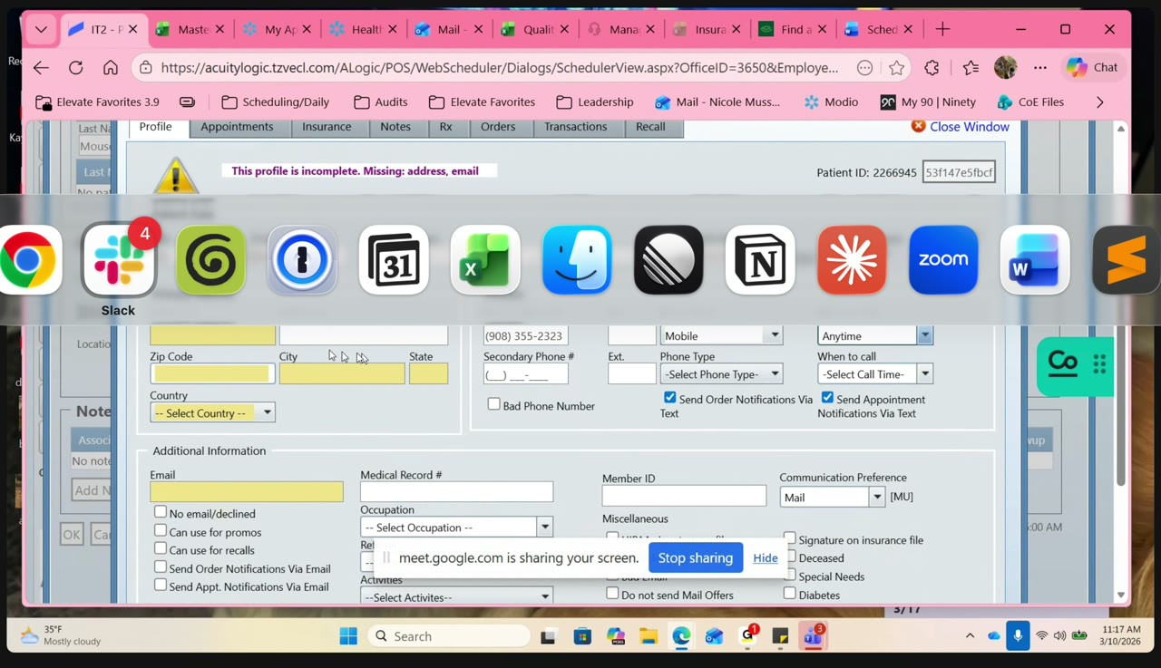Click Stop sharing button
This screenshot has height=668, width=1161.
696,557
